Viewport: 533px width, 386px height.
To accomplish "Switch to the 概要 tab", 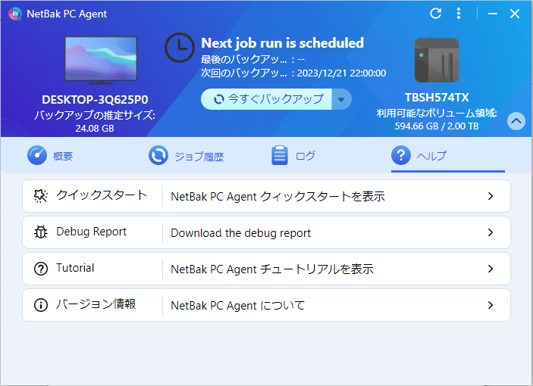I will click(50, 156).
